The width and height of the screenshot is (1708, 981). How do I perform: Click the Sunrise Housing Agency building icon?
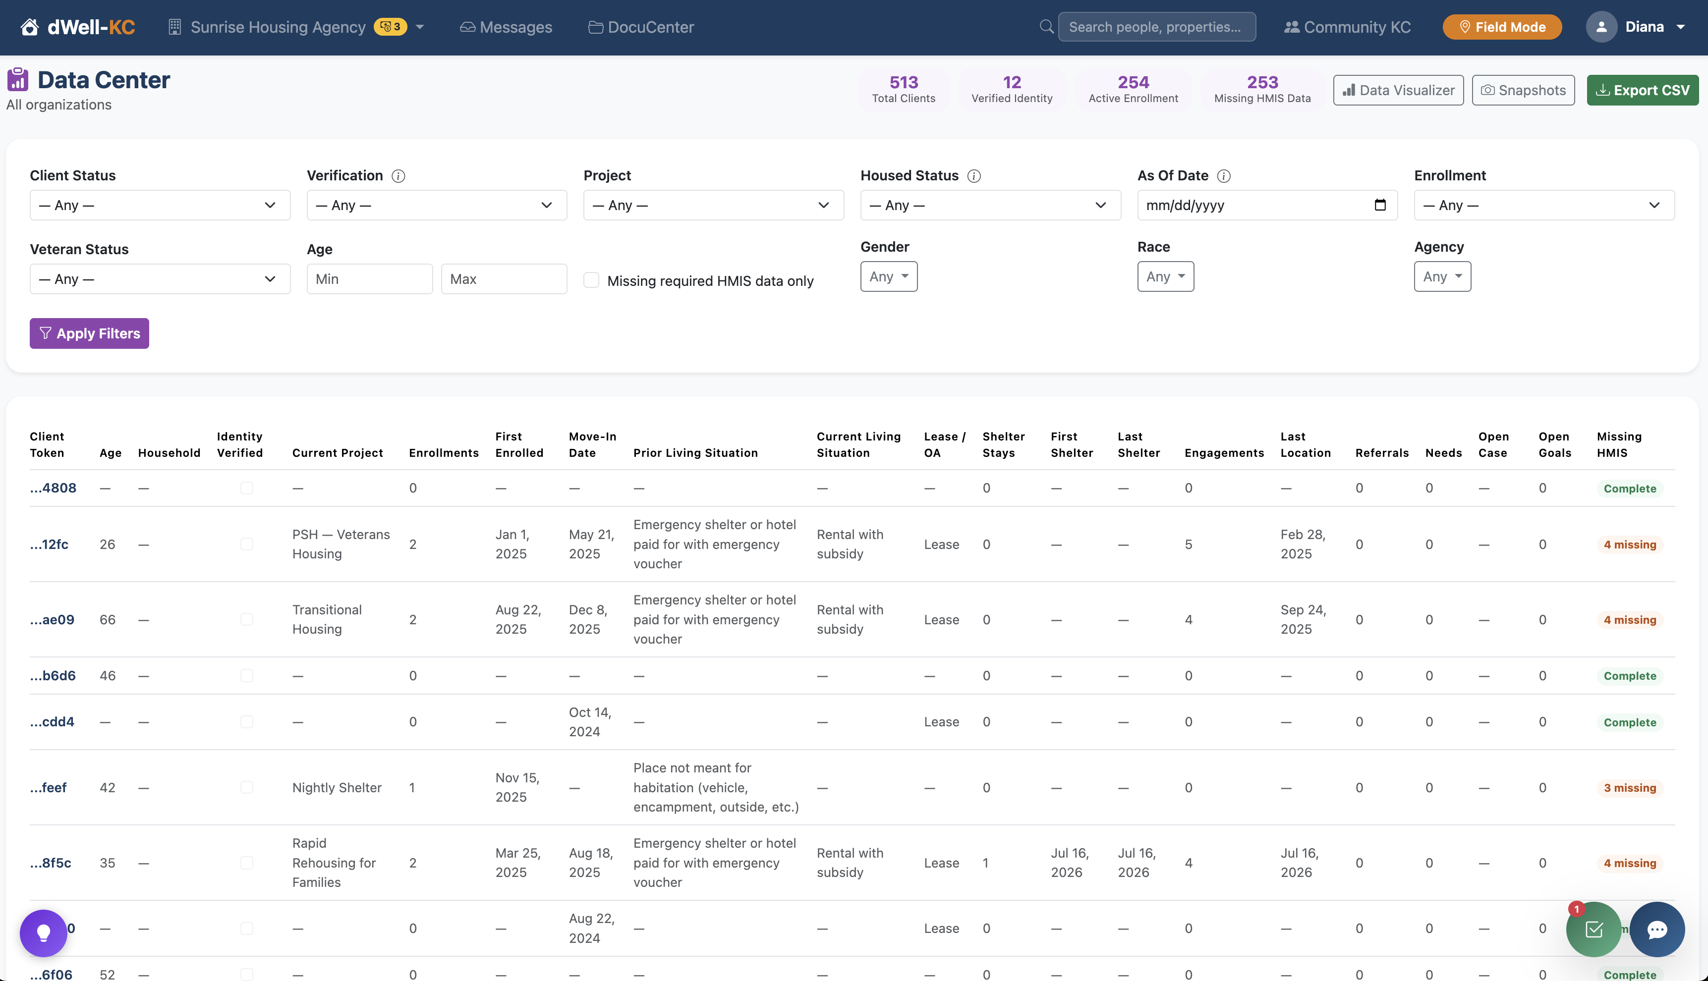click(174, 27)
